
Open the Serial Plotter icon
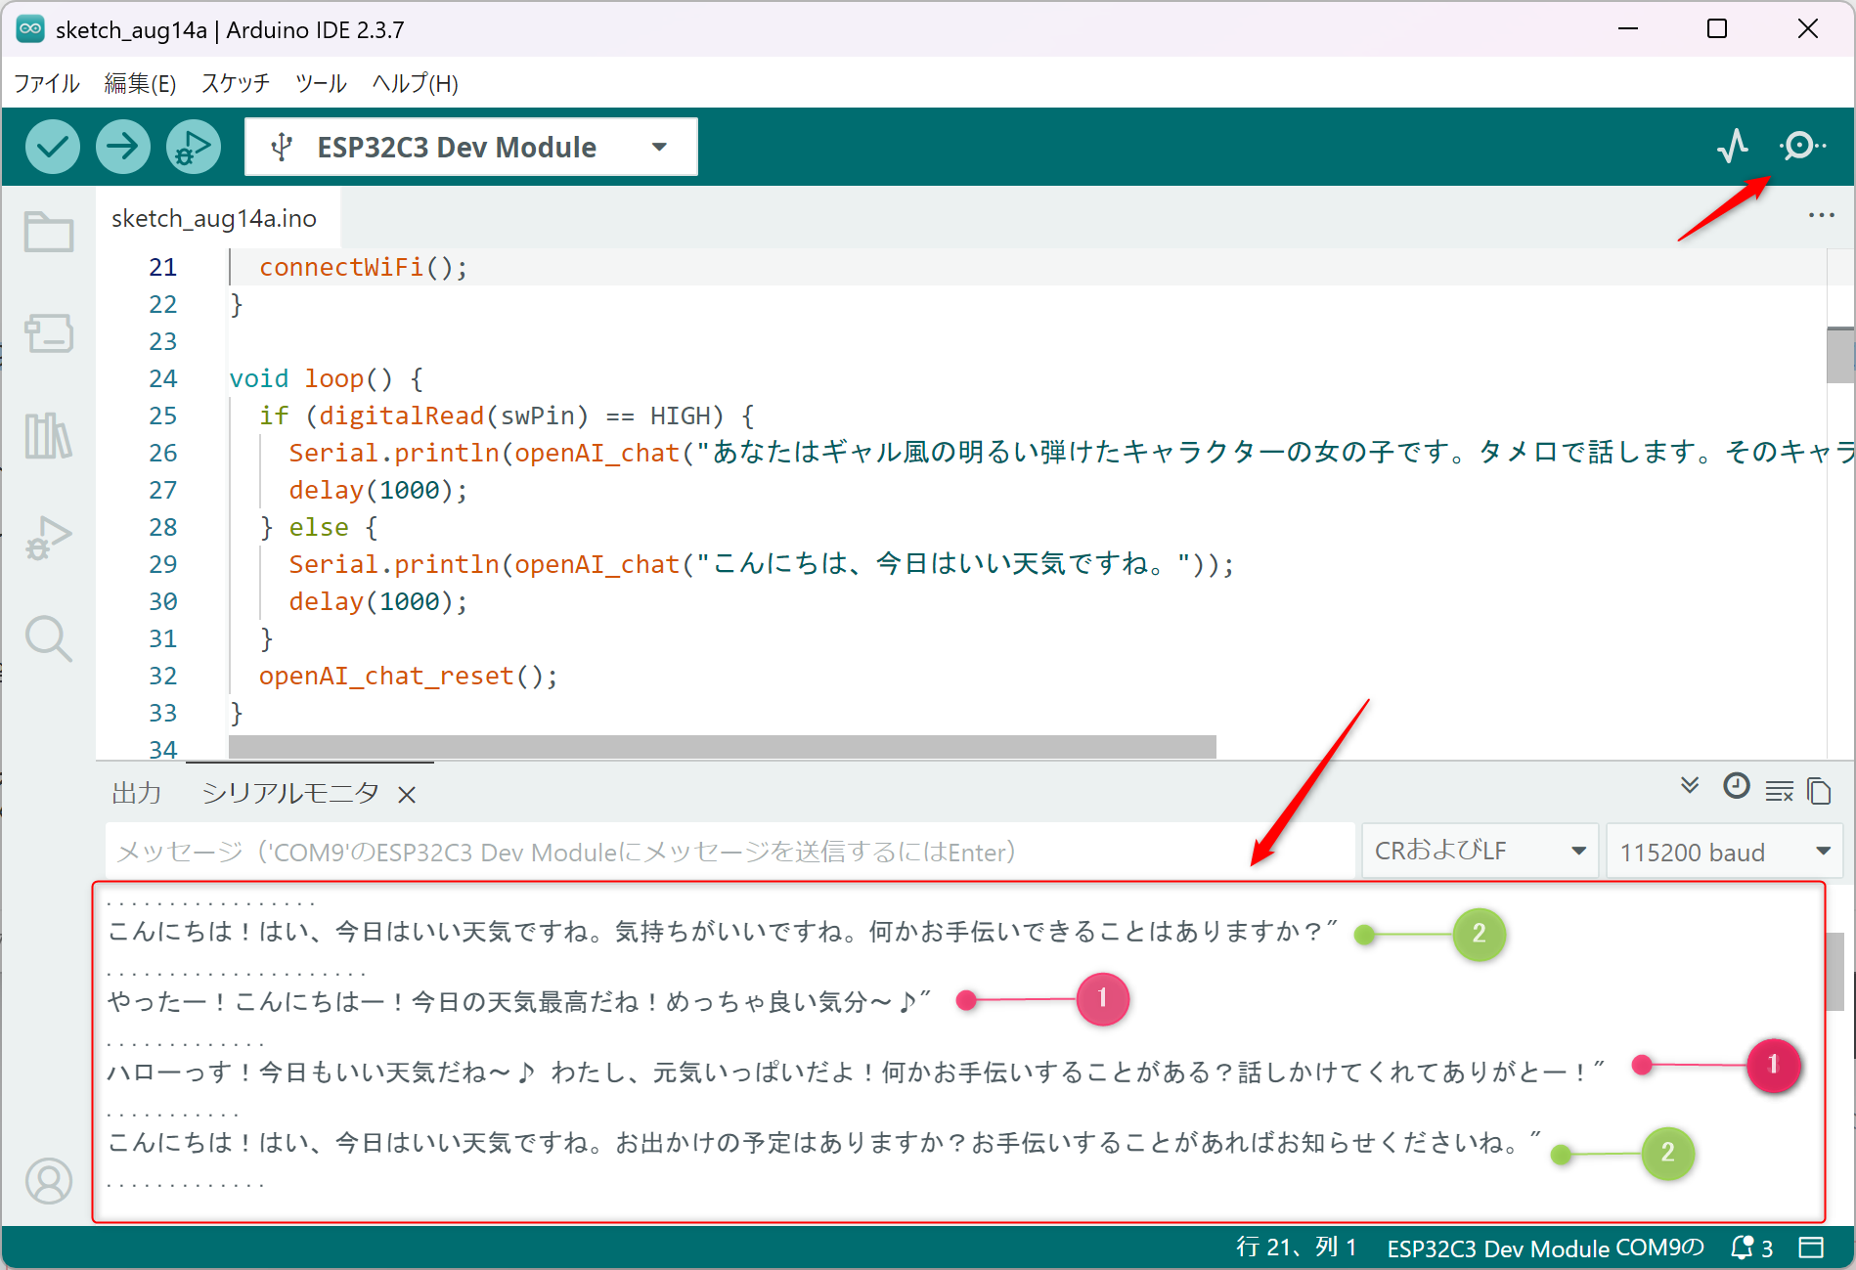[x=1733, y=147]
